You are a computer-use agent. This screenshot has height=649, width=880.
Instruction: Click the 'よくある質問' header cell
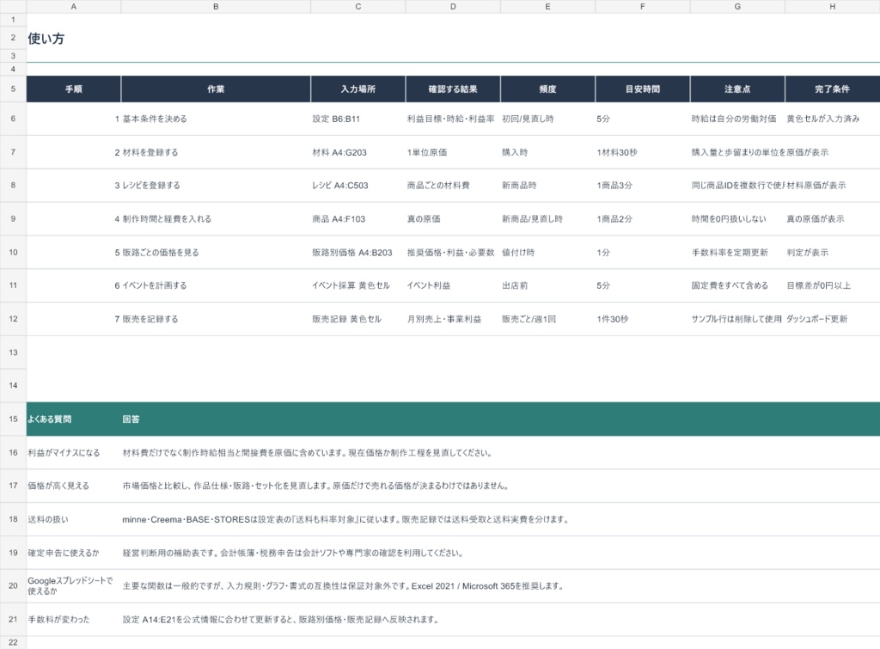pyautogui.click(x=74, y=419)
